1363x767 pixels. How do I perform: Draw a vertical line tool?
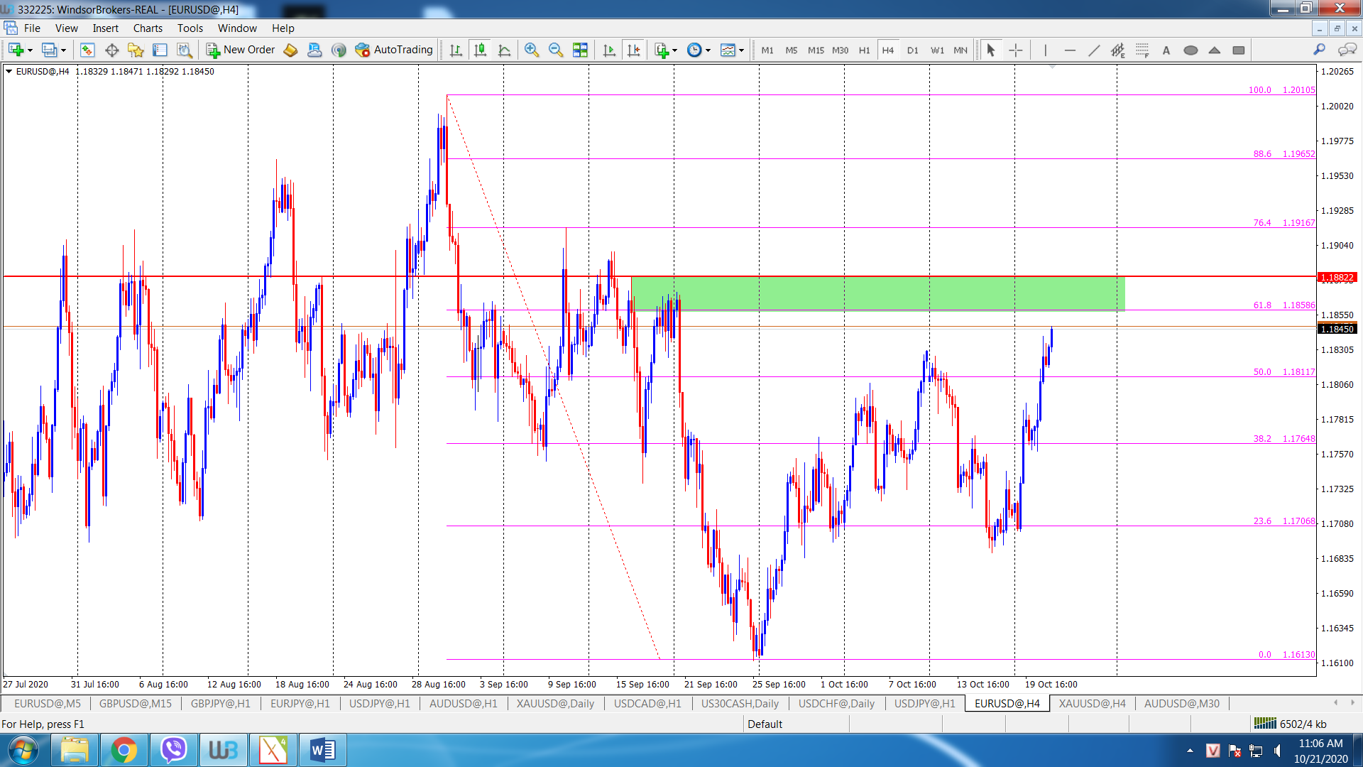[x=1045, y=50]
